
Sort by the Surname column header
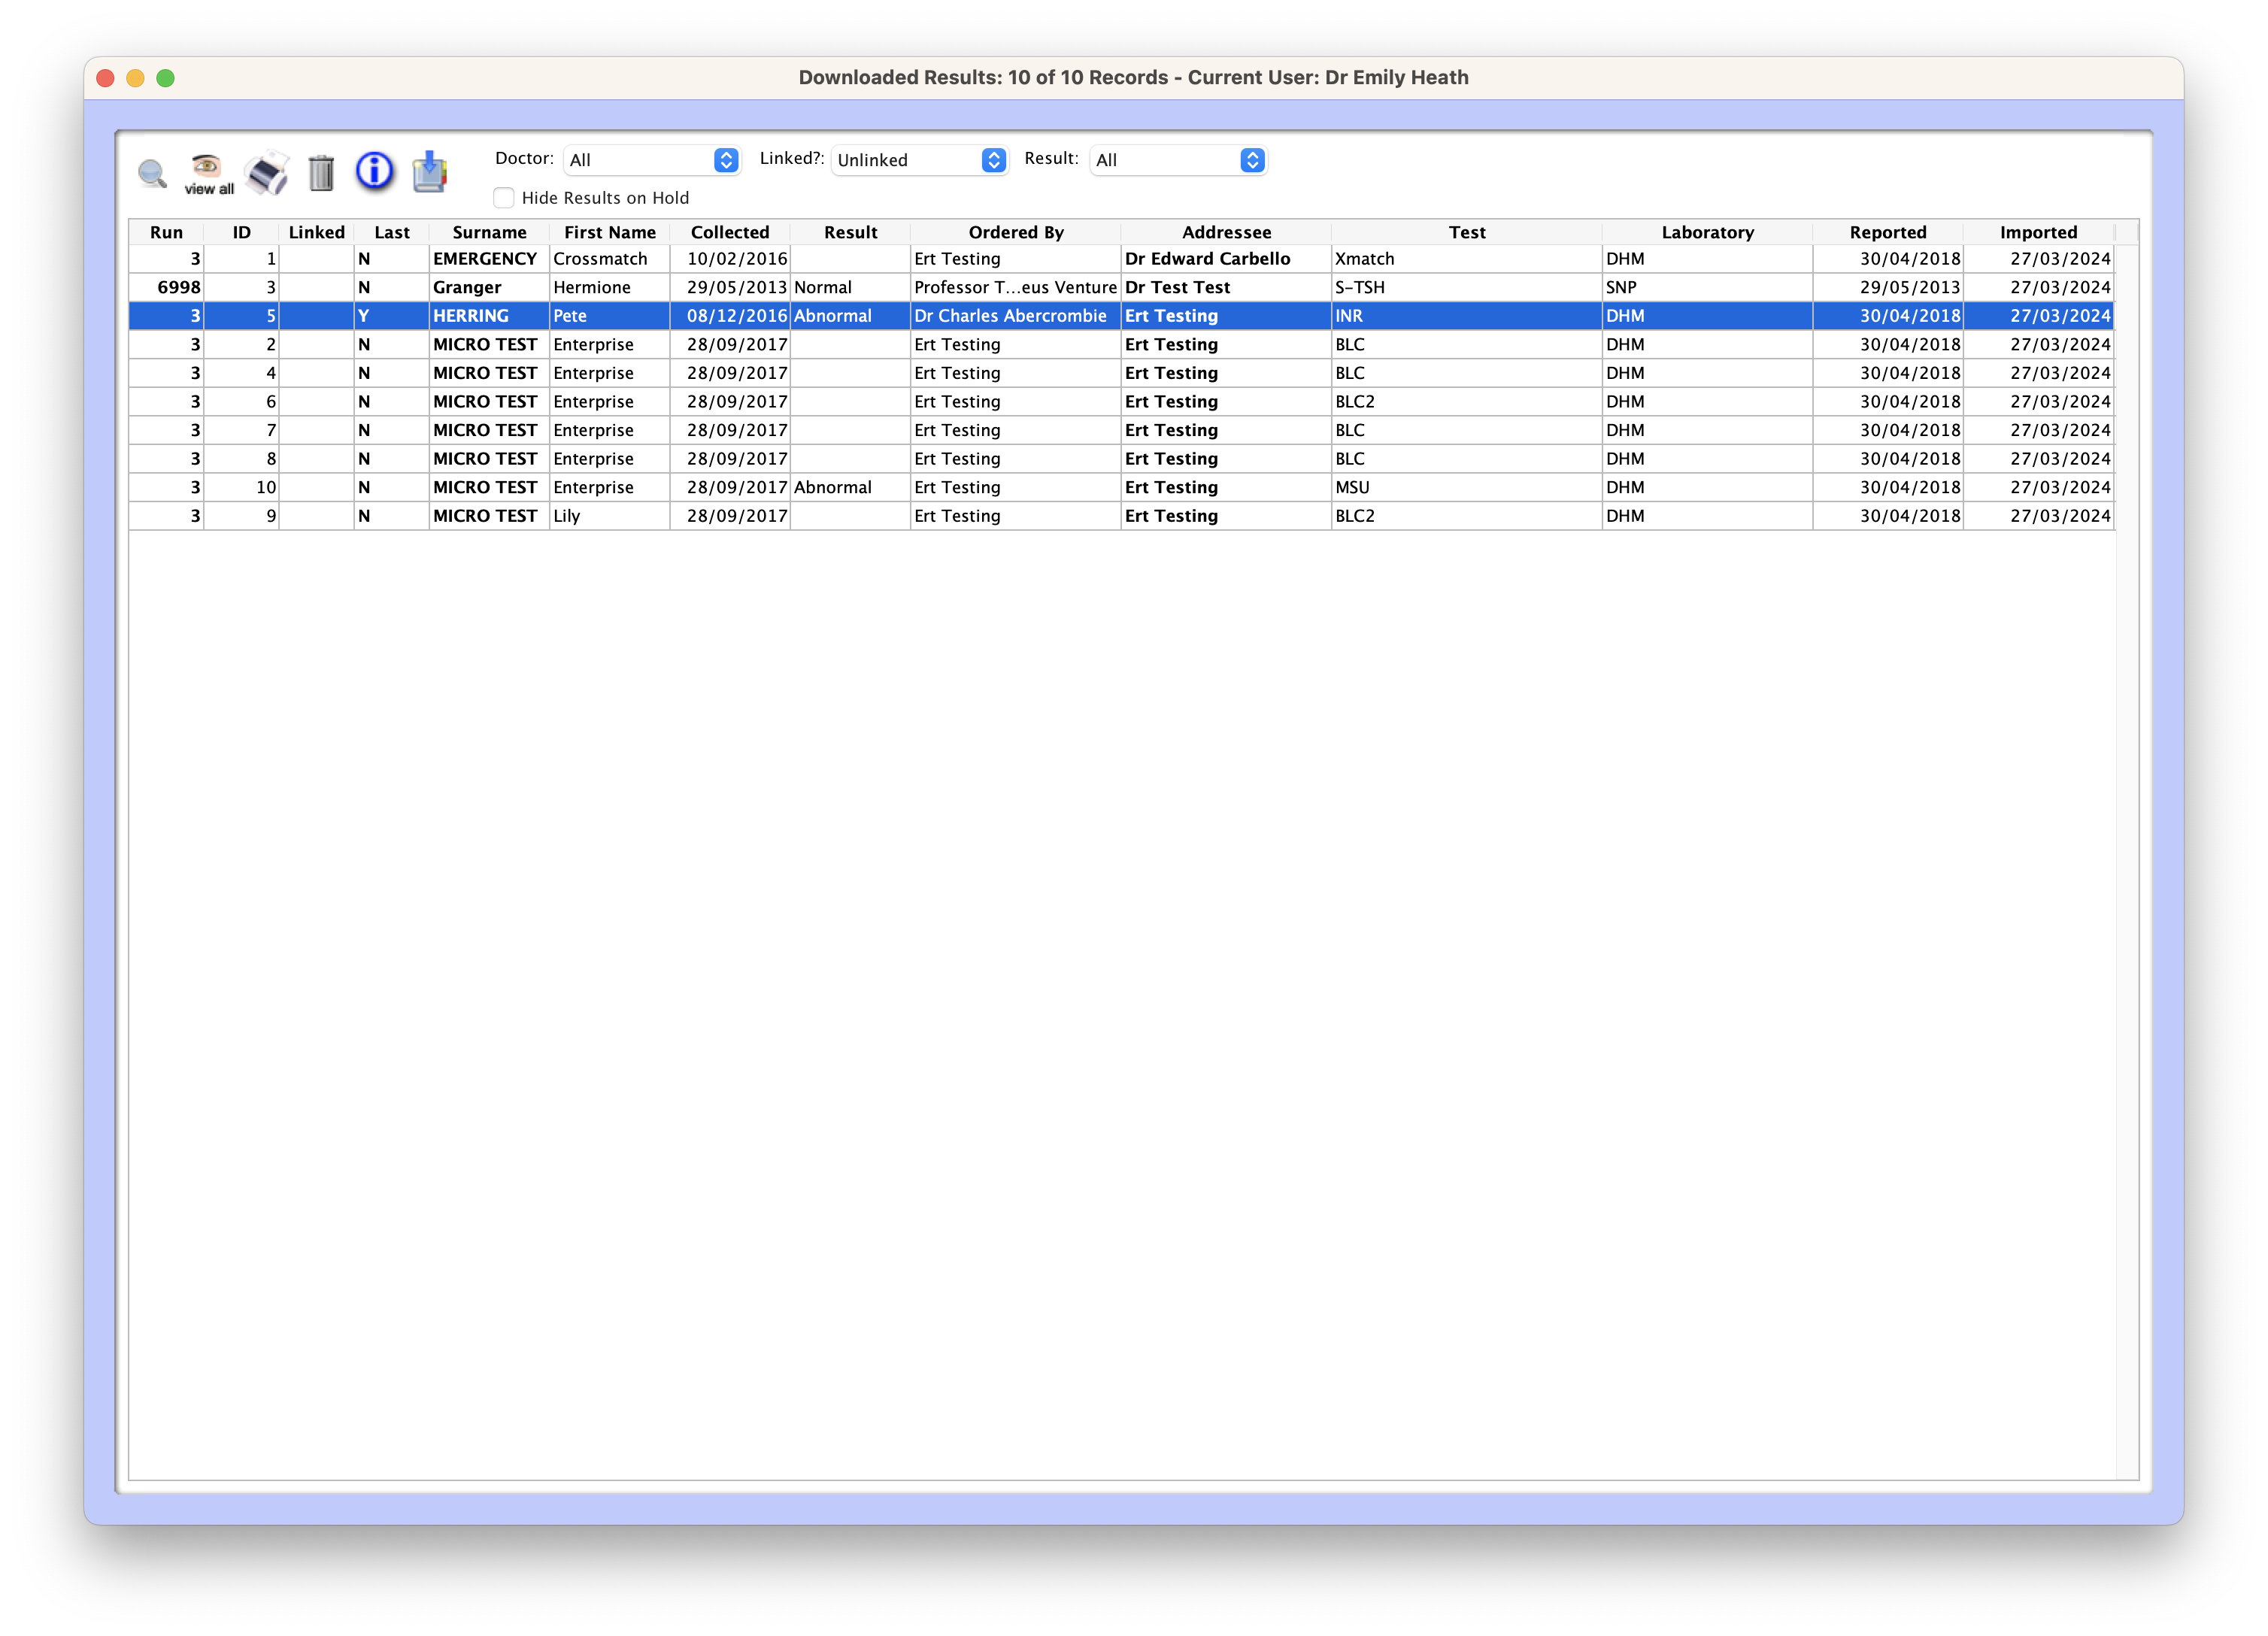(489, 232)
